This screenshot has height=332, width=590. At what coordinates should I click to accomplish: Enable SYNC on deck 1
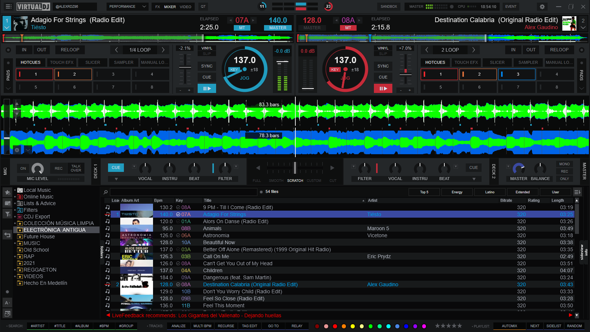206,66
